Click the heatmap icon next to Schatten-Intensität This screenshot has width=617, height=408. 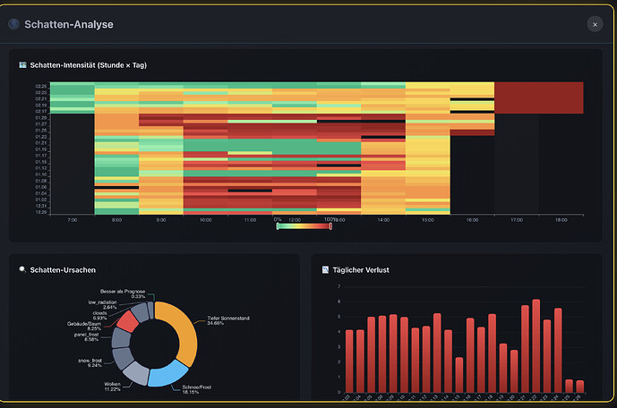(22, 64)
